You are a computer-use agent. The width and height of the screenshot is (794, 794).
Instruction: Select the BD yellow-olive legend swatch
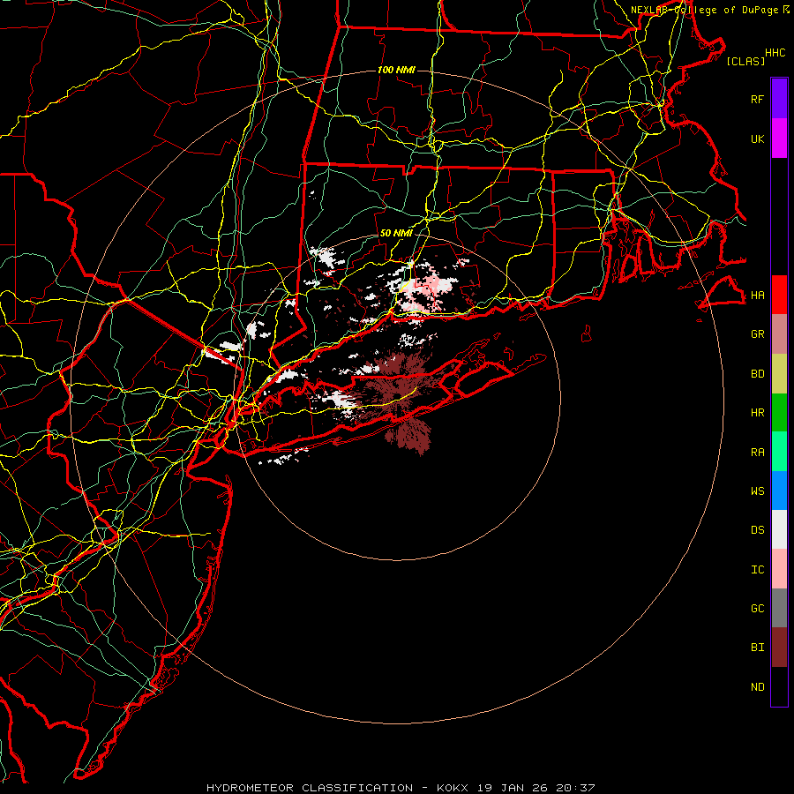779,374
